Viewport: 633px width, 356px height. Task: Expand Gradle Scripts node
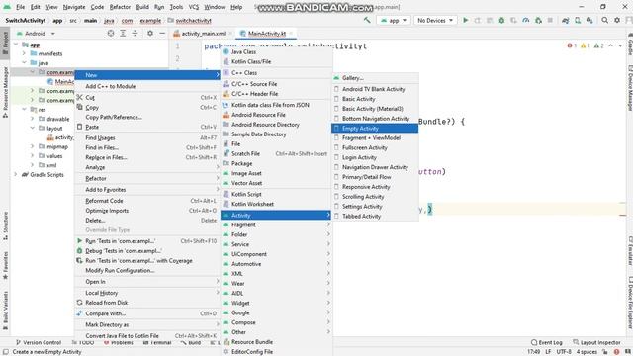point(16,174)
